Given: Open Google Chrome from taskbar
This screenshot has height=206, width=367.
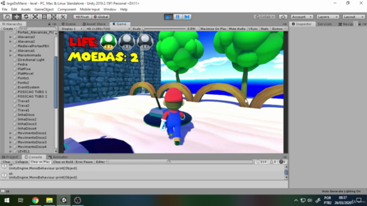Looking at the screenshot, I should coord(36,200).
